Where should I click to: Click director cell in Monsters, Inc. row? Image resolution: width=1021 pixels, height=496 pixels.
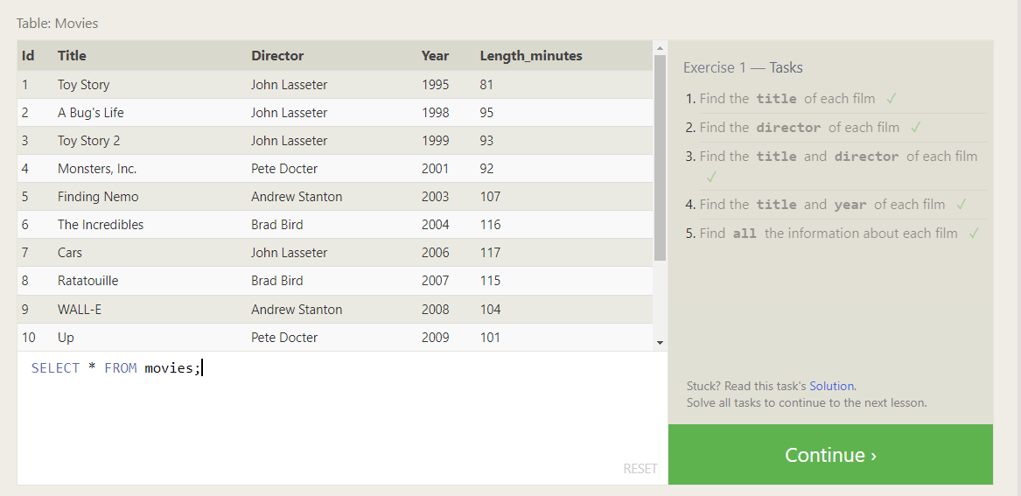[x=284, y=169]
